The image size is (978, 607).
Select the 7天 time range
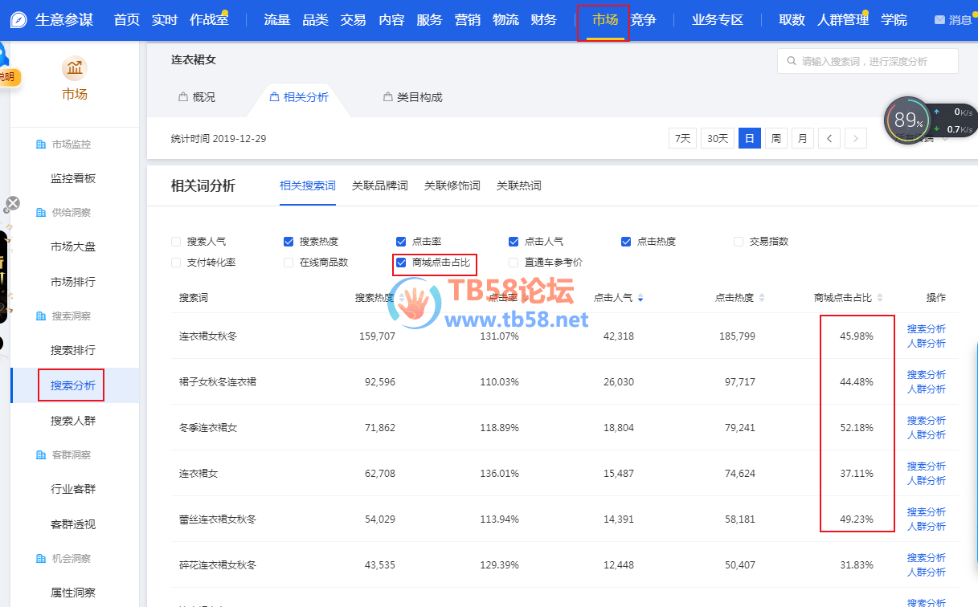tap(682, 138)
